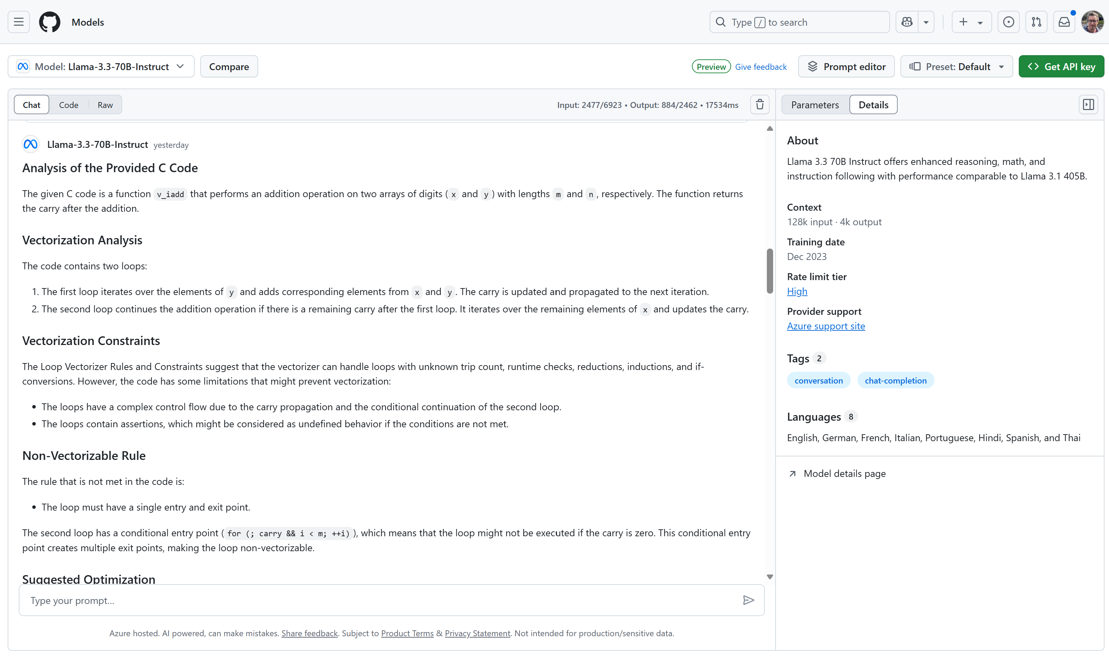This screenshot has height=656, width=1109.
Task: Click the 'yesterday' timestamp
Action: click(x=171, y=145)
